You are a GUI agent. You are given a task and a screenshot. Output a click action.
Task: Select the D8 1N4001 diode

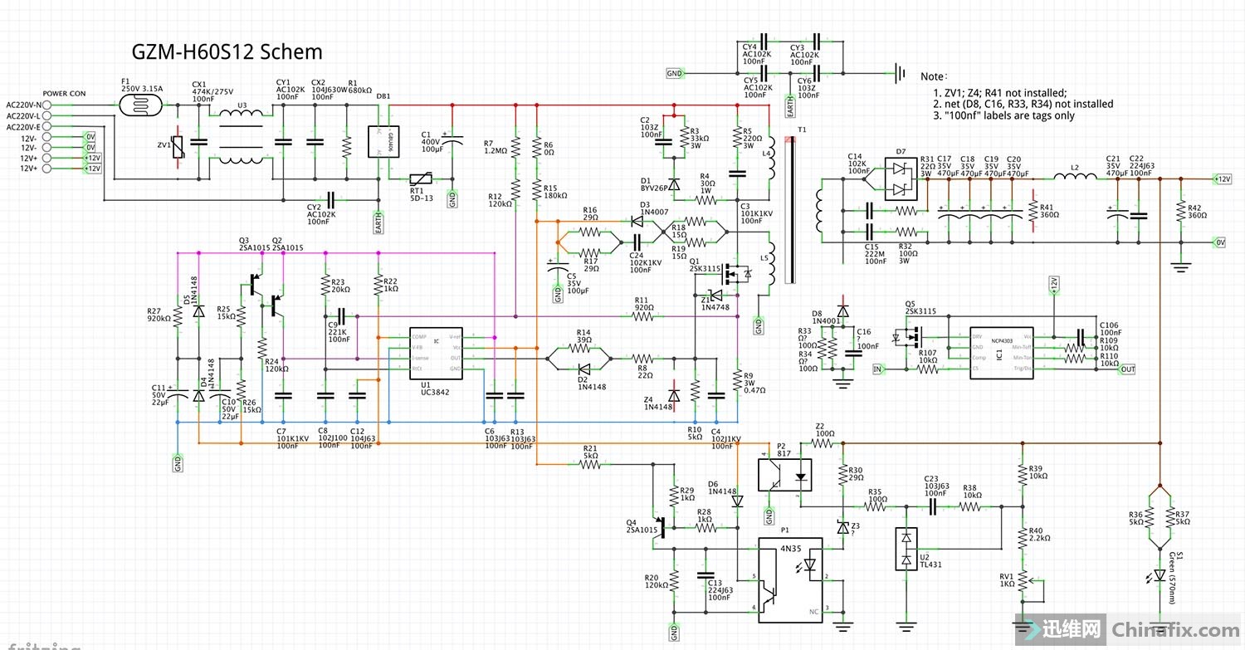842,311
